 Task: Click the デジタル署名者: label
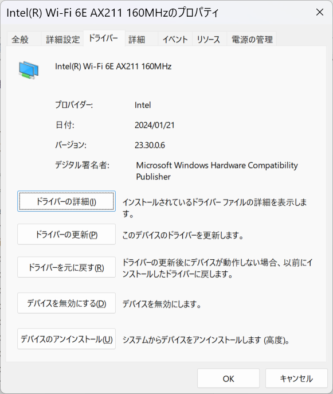coord(82,165)
